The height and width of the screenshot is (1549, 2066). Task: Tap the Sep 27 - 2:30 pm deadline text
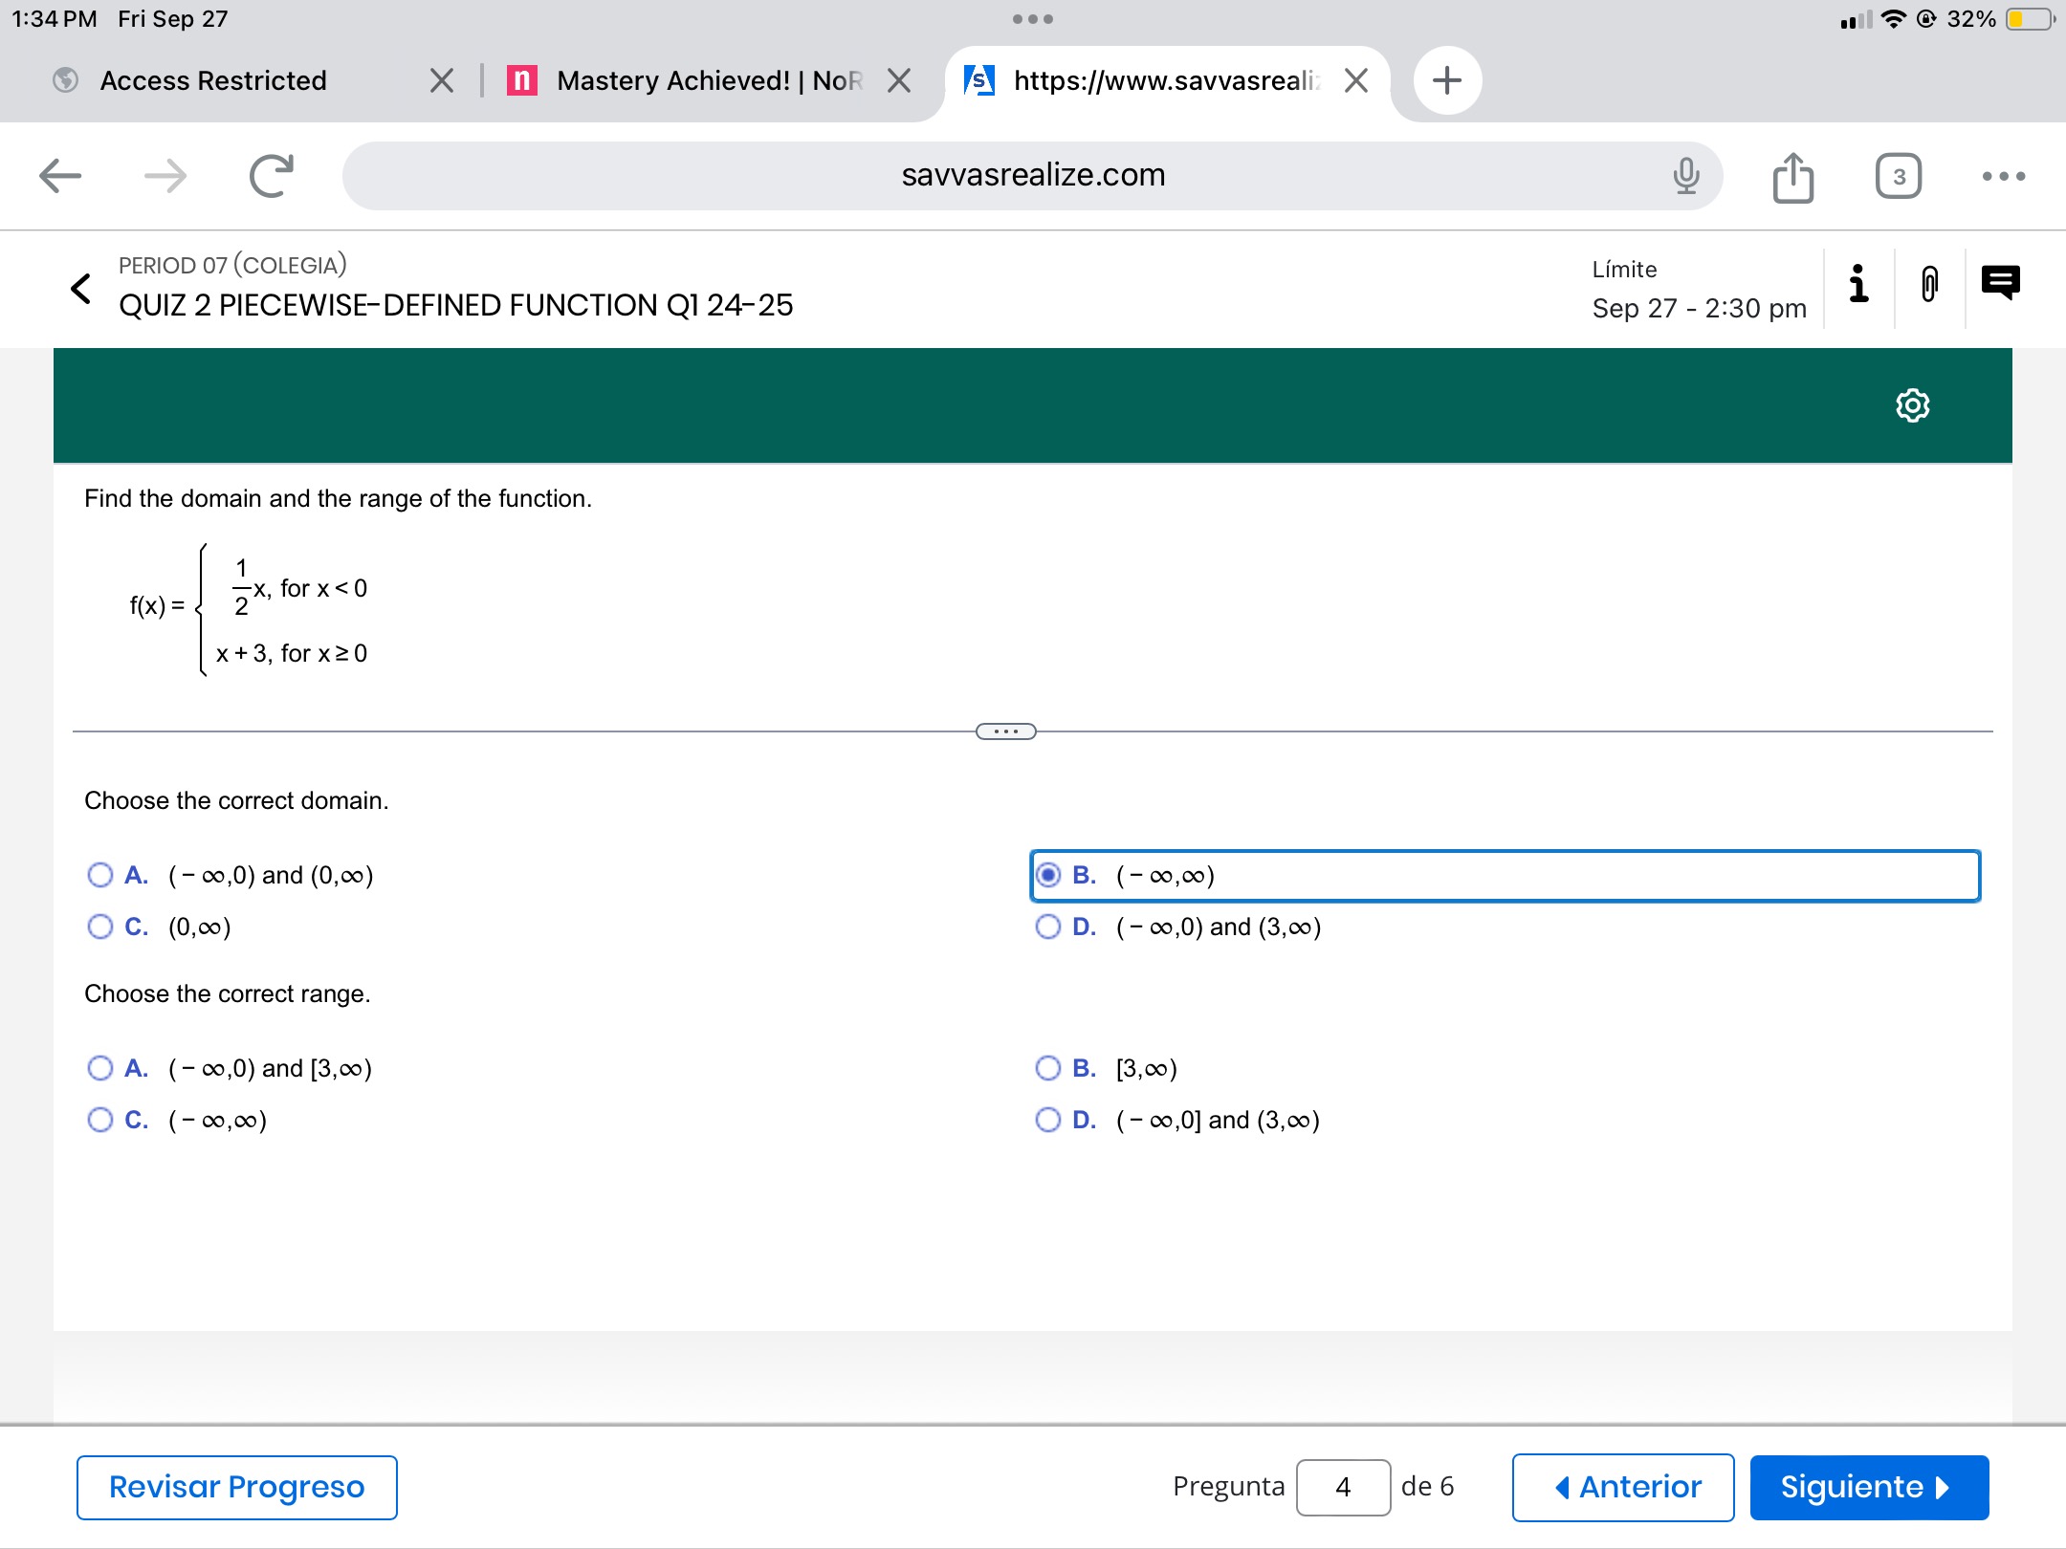pyautogui.click(x=1699, y=308)
